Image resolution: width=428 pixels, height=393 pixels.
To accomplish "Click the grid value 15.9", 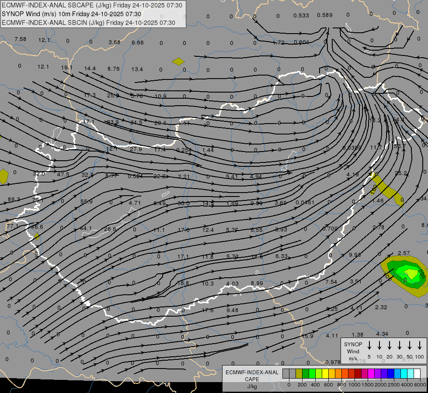I will (308, 336).
